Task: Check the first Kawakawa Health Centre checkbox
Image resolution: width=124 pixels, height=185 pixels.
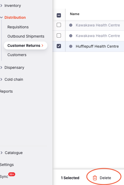Action: point(59,25)
